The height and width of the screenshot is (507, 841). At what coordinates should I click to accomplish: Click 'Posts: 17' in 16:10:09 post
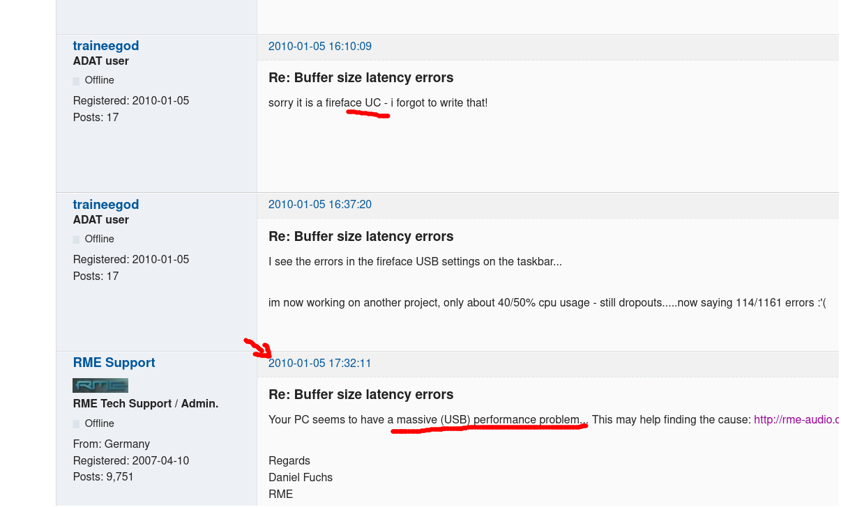(96, 118)
